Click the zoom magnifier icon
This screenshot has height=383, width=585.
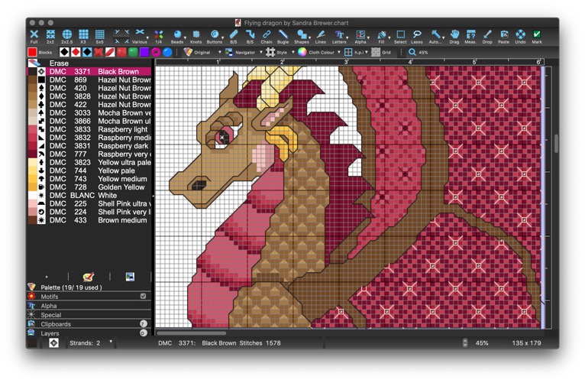pyautogui.click(x=412, y=52)
